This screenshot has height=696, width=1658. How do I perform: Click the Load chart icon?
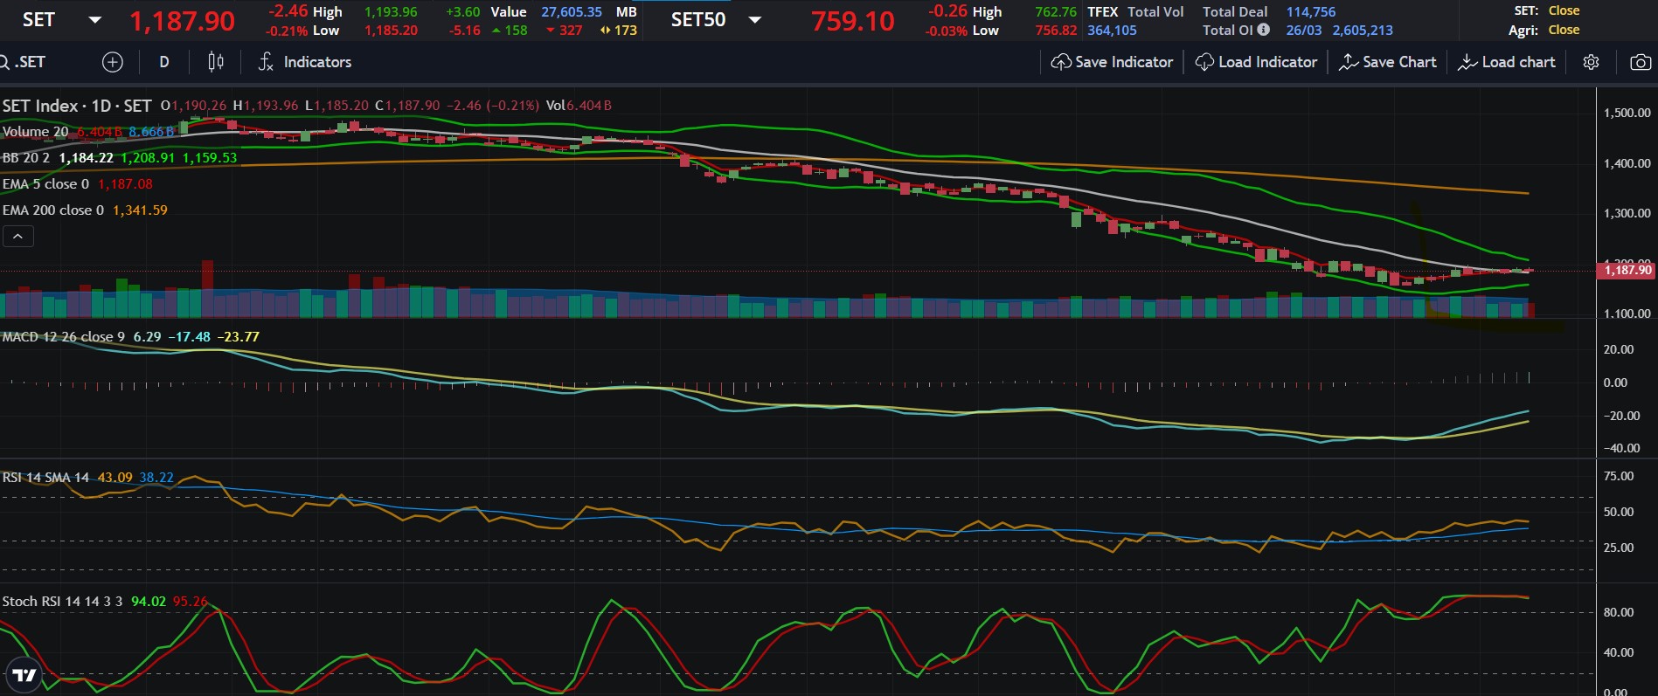click(1467, 62)
